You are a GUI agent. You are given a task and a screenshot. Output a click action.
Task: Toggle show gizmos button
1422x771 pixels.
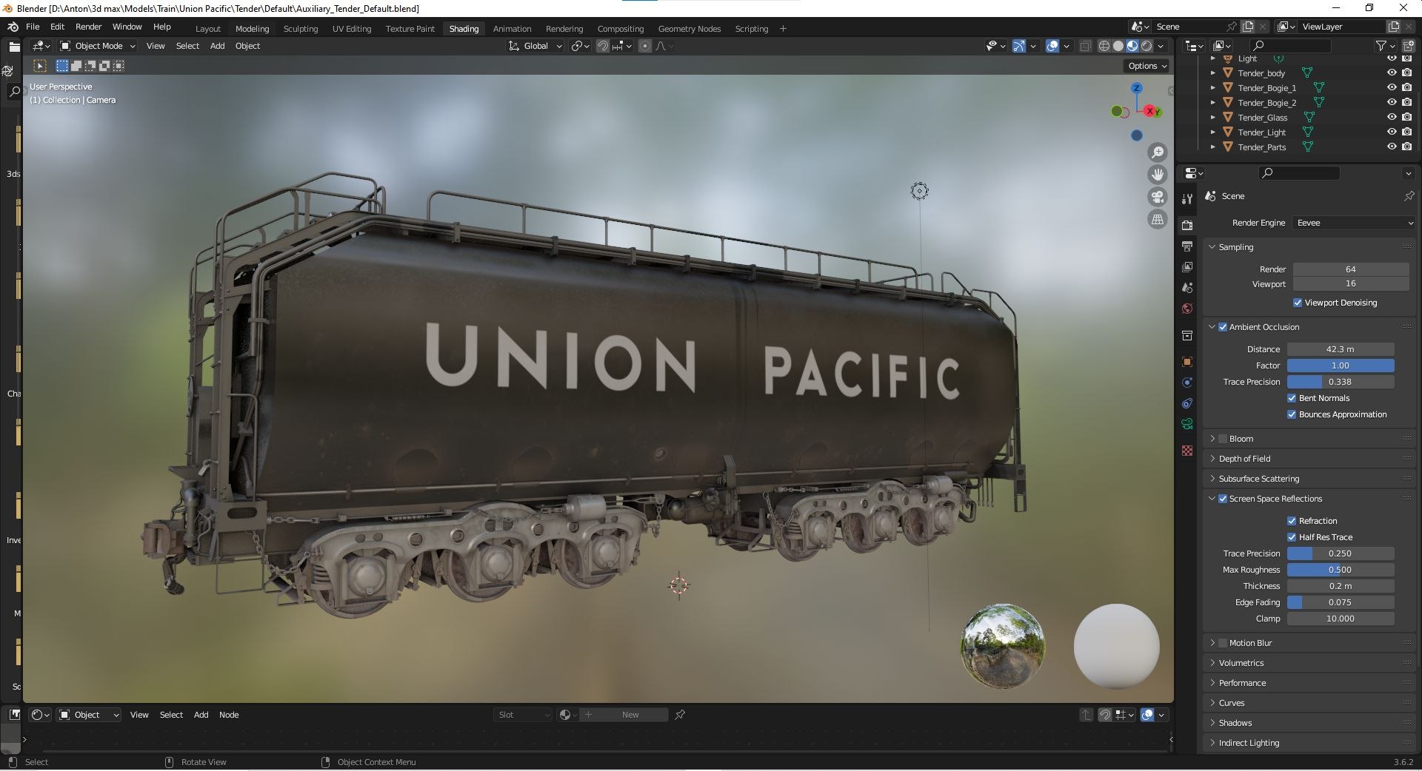coord(1019,46)
